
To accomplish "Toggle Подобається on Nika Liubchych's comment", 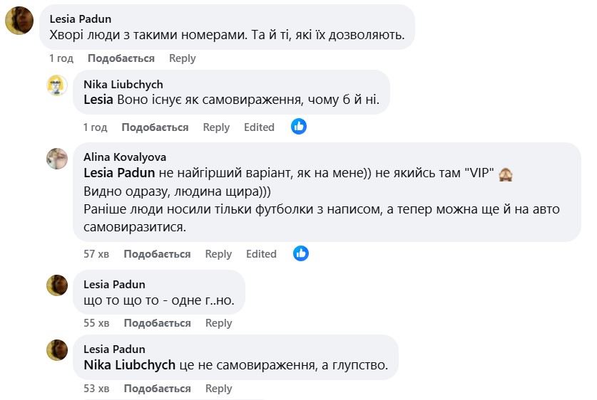I will pos(155,127).
